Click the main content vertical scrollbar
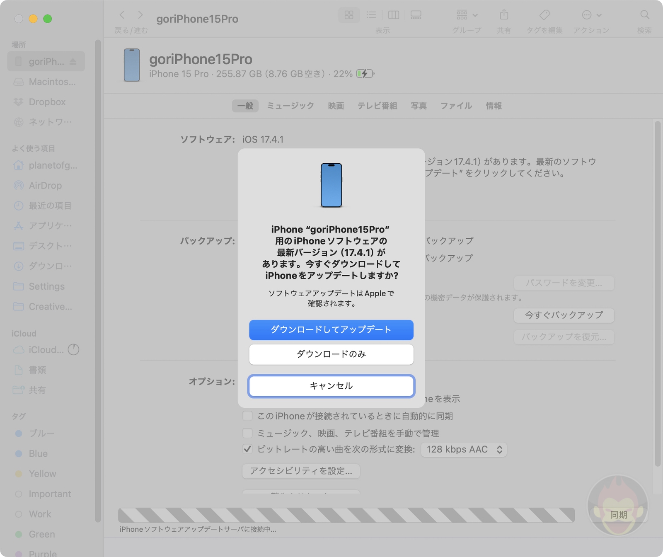The image size is (663, 557). 657,294
